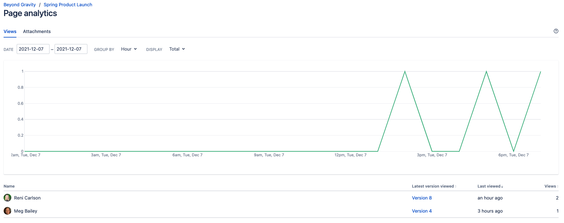Select the Views tab
Screen dimensions: 564x223
click(10, 32)
